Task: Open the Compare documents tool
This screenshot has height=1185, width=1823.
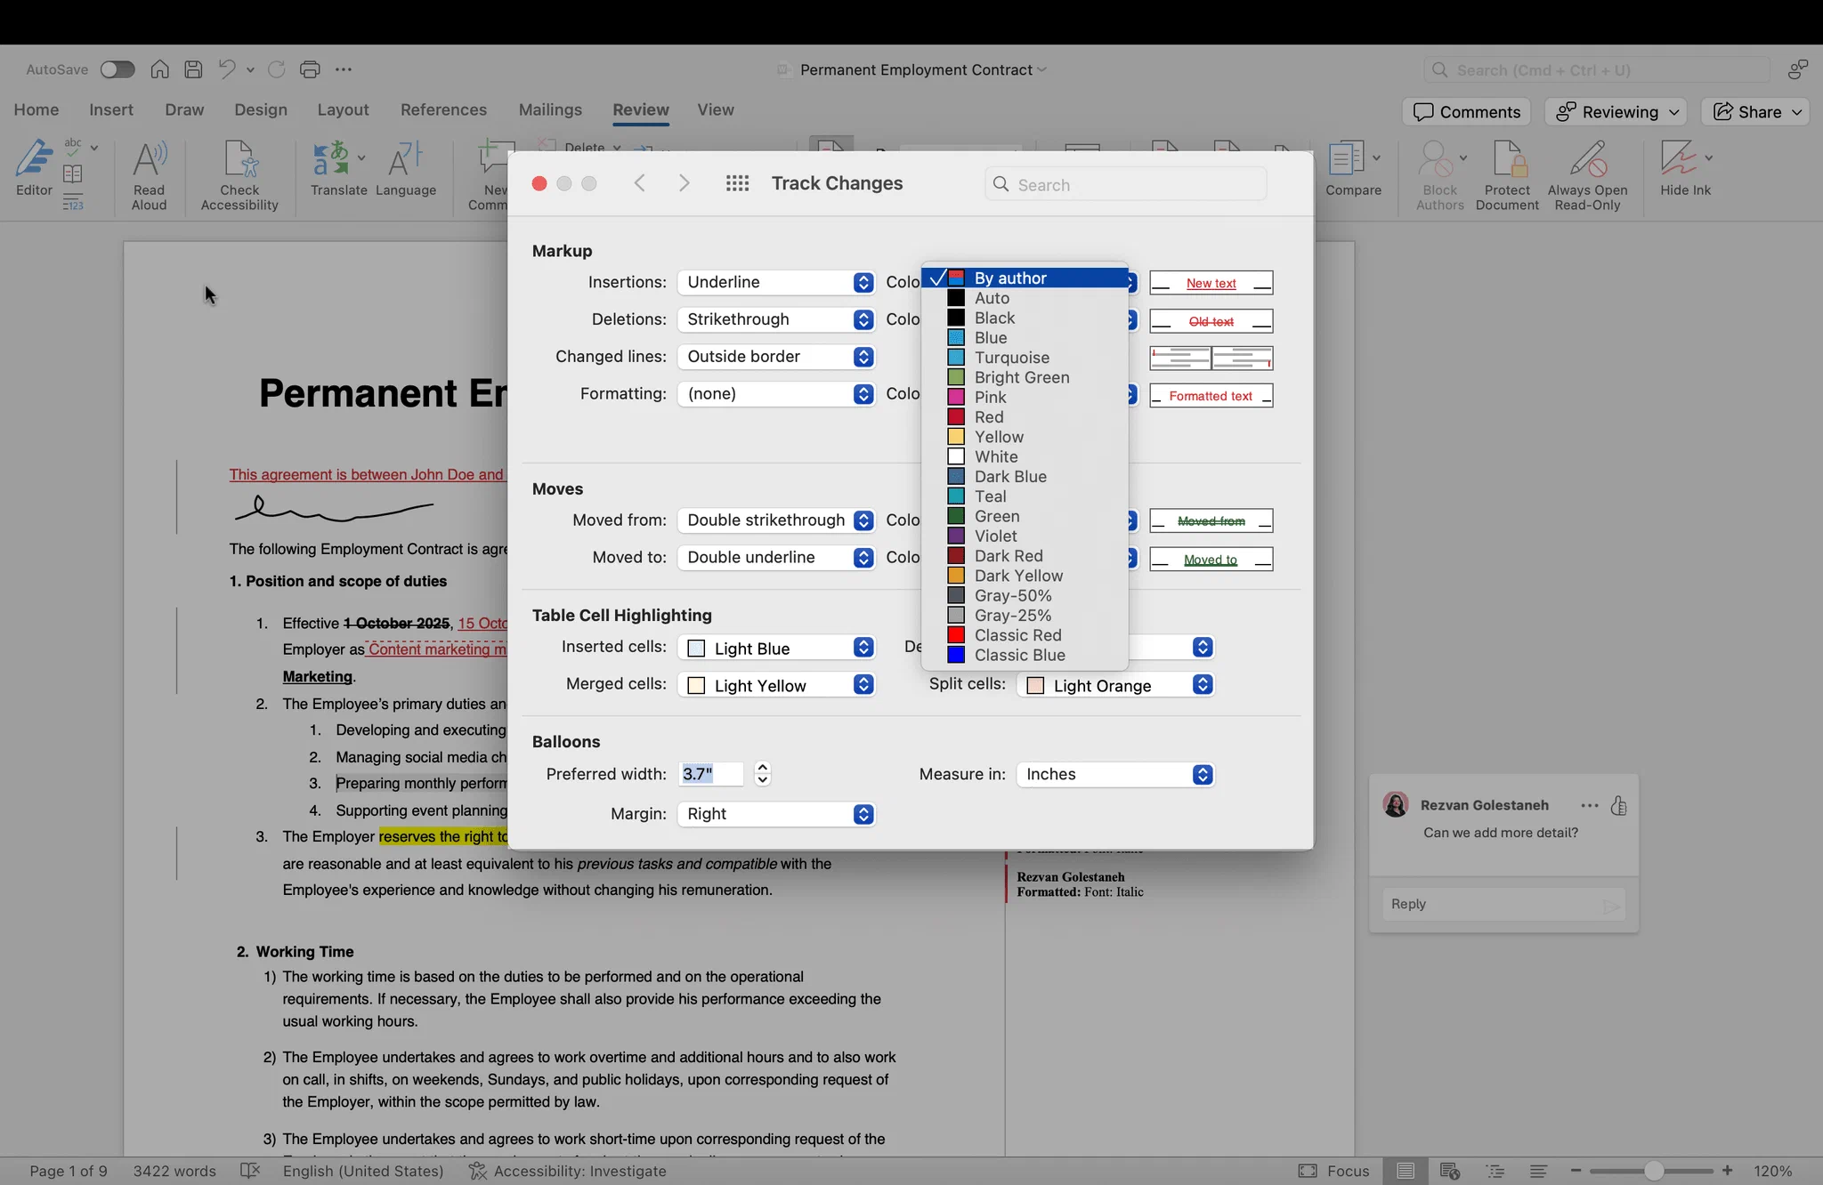Action: click(1353, 167)
